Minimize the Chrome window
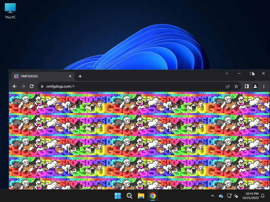Image resolution: width=270 pixels, height=202 pixels. [239, 74]
